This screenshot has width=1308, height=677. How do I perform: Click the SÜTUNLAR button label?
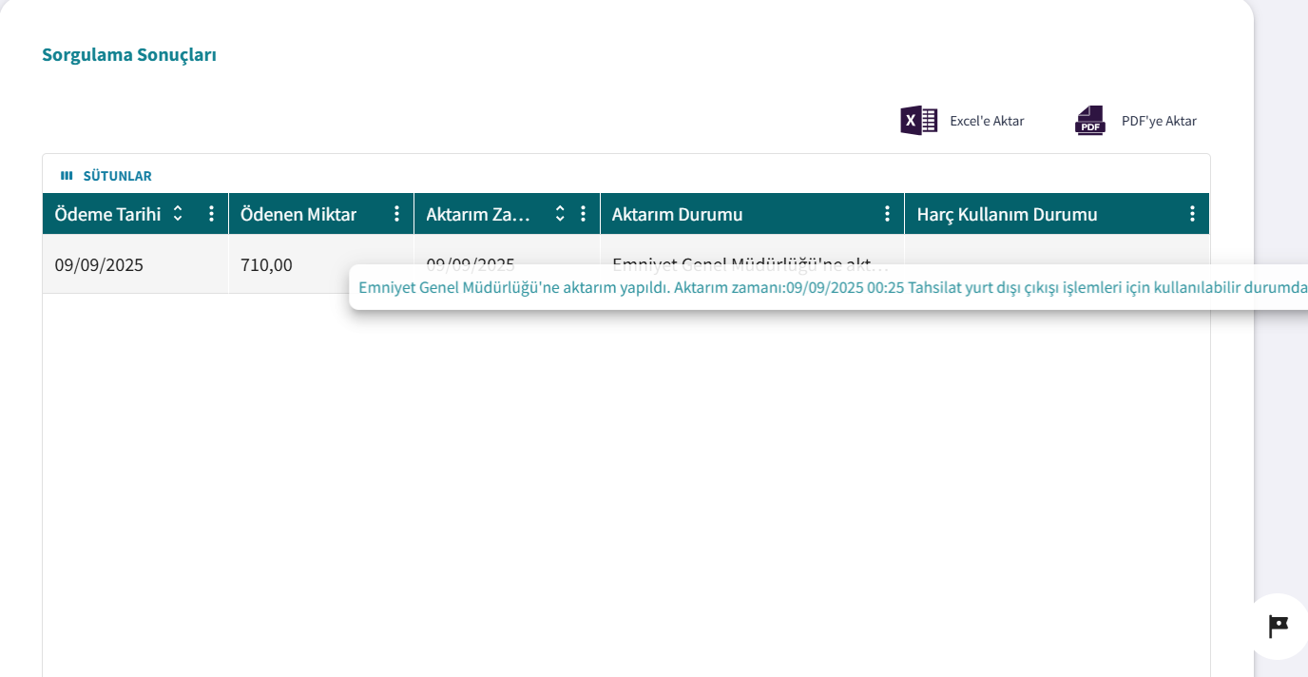point(117,176)
